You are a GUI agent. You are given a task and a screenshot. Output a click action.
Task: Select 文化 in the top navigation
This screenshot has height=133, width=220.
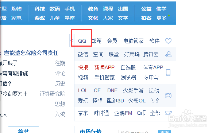[x=93, y=18]
